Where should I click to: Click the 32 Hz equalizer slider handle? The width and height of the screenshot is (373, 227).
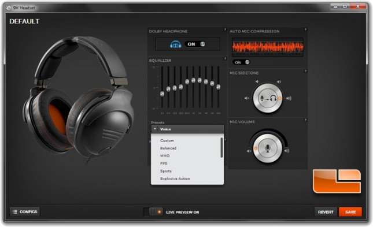click(x=163, y=94)
